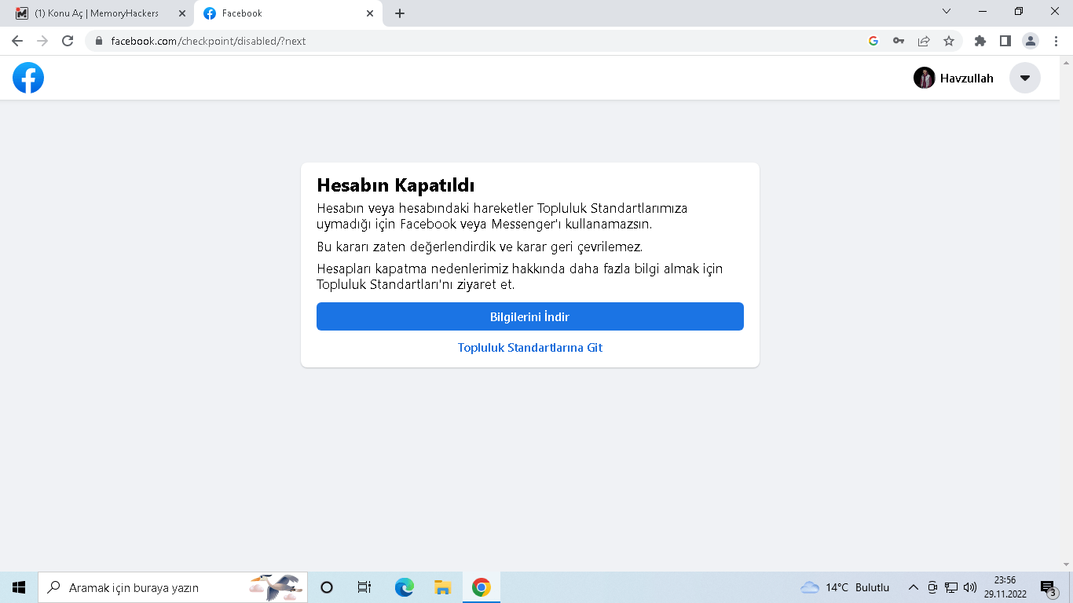The width and height of the screenshot is (1073, 603).
Task: Close the MemoryHackers tab
Action: tap(182, 13)
